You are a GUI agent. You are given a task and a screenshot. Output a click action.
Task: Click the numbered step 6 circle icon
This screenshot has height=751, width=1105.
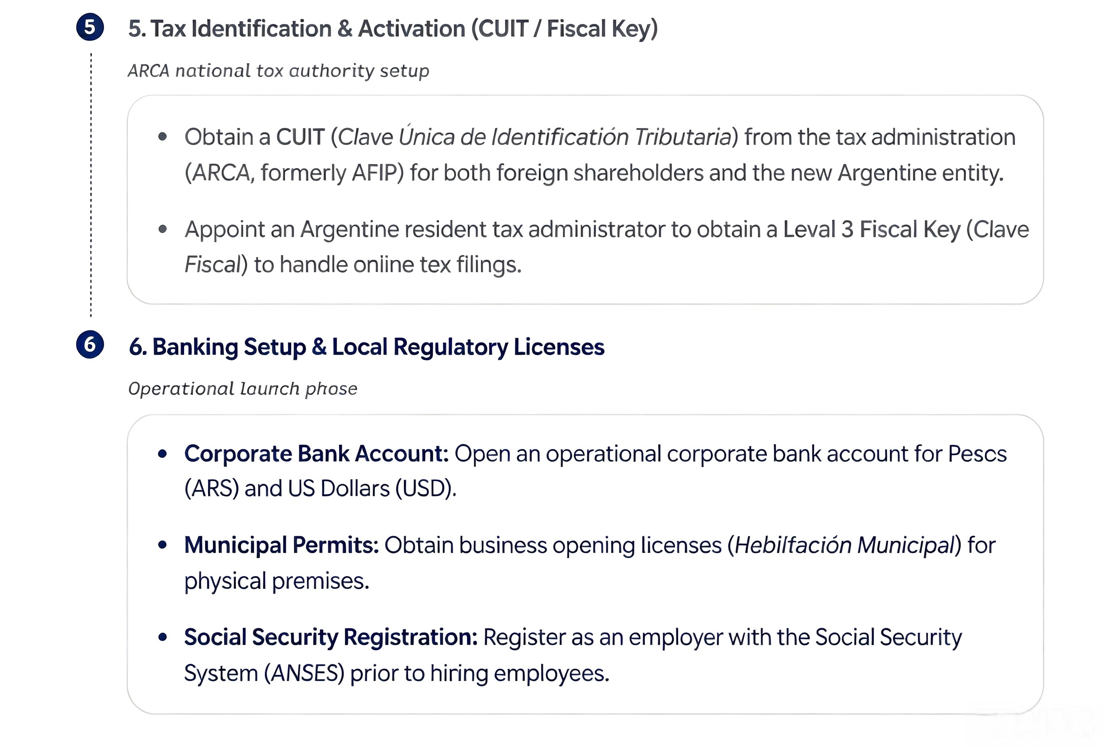[90, 345]
